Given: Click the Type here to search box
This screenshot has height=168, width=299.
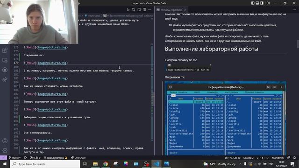Looking at the screenshot, I should point(45,164).
